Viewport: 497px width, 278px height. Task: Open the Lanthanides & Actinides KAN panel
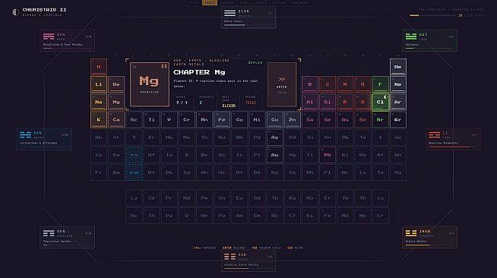(x=44, y=139)
